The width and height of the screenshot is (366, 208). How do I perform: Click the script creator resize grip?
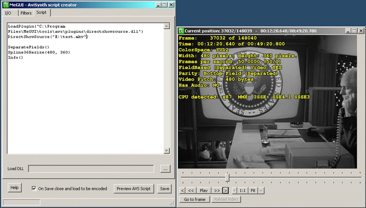pyautogui.click(x=172, y=204)
